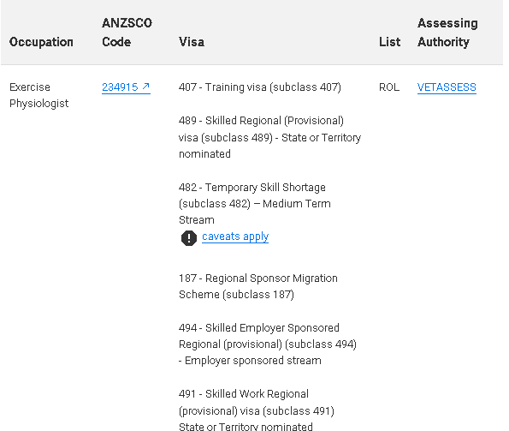The image size is (509, 431).
Task: Click the Employer sponsored stream text
Action: coord(253,361)
